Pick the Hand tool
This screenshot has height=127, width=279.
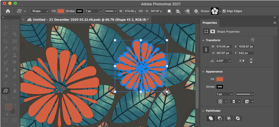15,91
